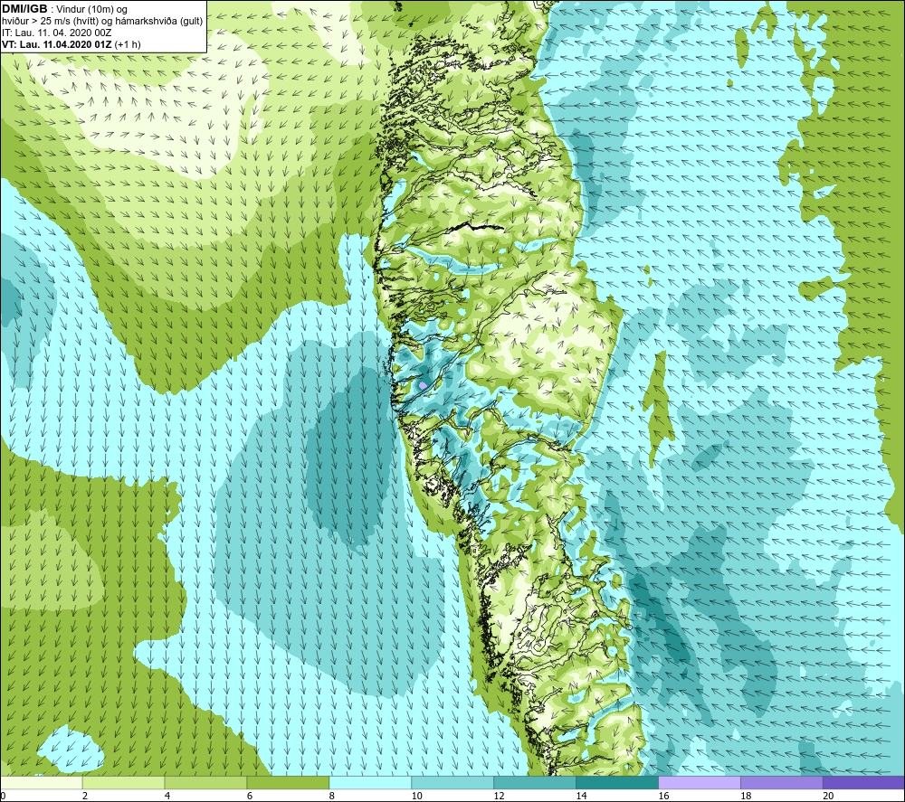Click the 8–10 m/s light cyan legend swatch
905x802 pixels.
coord(370,782)
